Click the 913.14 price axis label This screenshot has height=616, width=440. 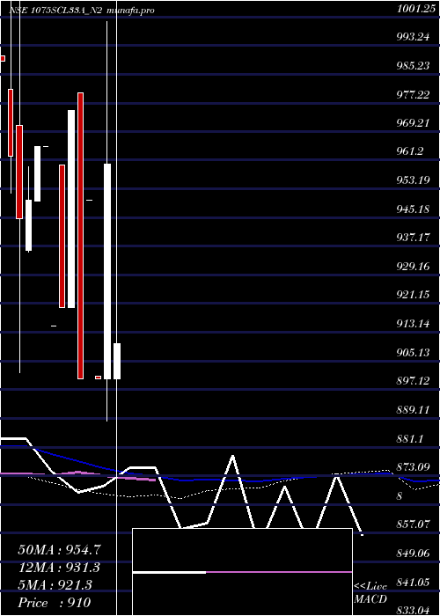pyautogui.click(x=413, y=324)
